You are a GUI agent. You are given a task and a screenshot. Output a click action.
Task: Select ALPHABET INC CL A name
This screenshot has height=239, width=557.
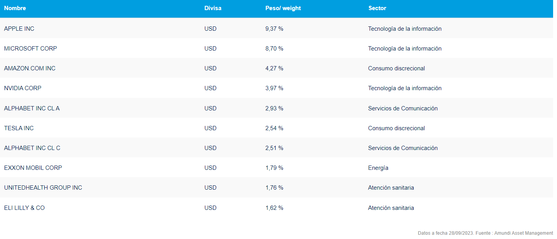pos(32,108)
